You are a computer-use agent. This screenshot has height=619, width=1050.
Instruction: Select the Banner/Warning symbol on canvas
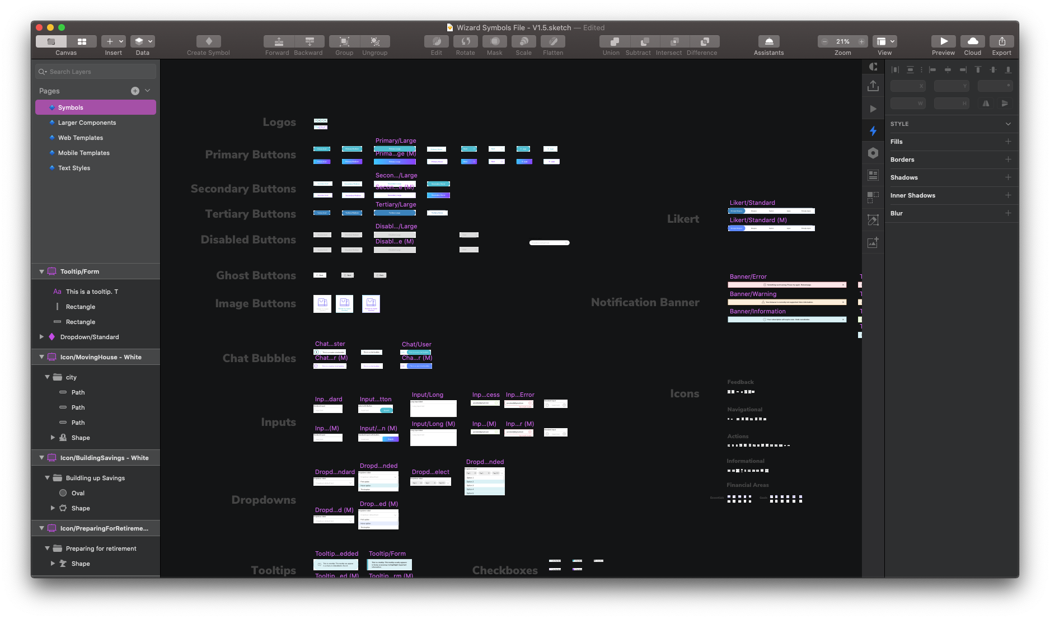[x=787, y=302]
